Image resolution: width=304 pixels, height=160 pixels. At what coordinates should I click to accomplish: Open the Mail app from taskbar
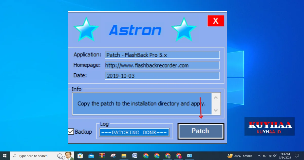(x=91, y=156)
